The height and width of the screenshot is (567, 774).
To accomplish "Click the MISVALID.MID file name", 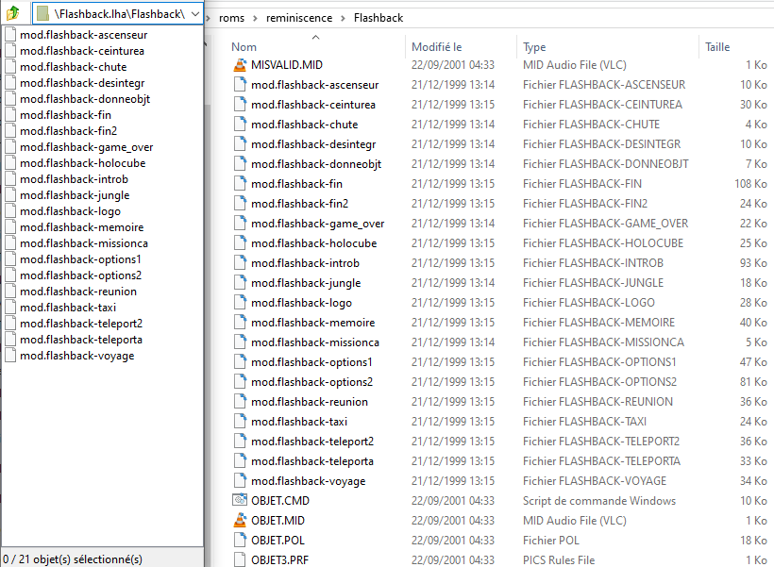I will click(287, 65).
